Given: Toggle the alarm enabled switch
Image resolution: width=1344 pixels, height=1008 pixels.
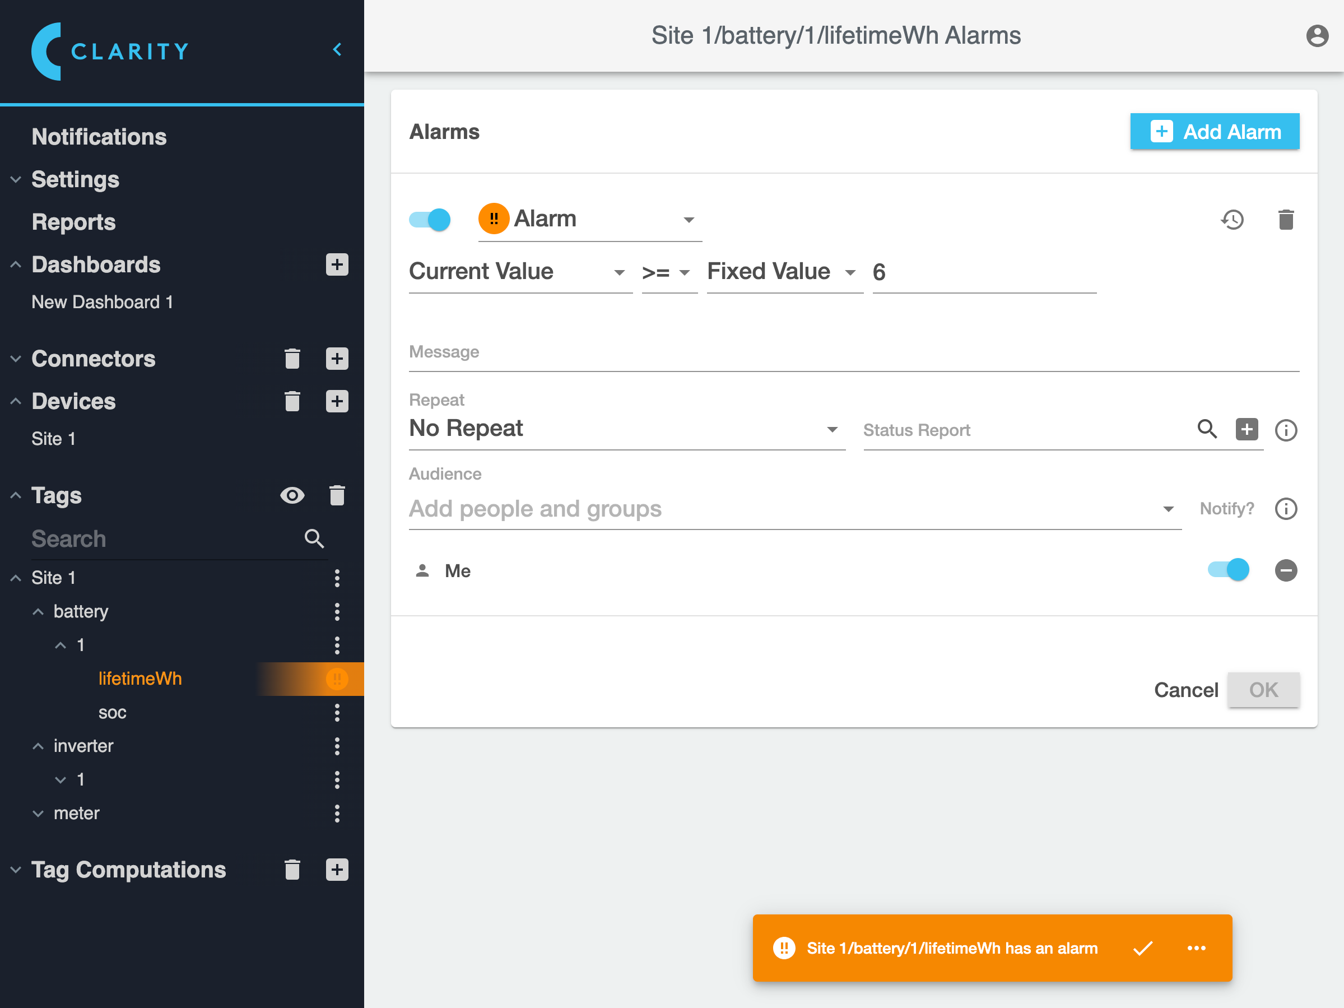Looking at the screenshot, I should (430, 220).
